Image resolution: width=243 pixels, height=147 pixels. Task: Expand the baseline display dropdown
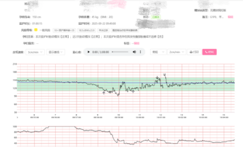56,52
